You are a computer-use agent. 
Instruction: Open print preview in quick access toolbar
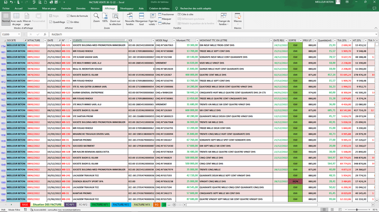40,2
